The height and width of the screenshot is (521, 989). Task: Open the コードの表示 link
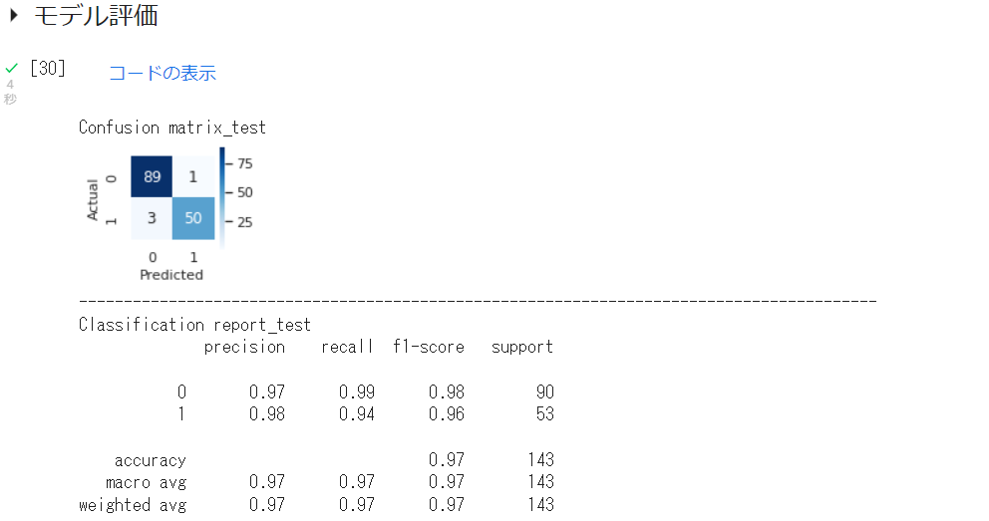pyautogui.click(x=162, y=73)
